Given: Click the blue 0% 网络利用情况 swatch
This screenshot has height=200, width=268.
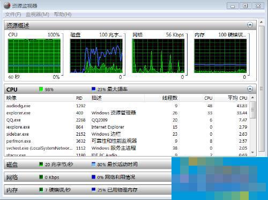Looking at the screenshot, I should [x=93, y=177].
